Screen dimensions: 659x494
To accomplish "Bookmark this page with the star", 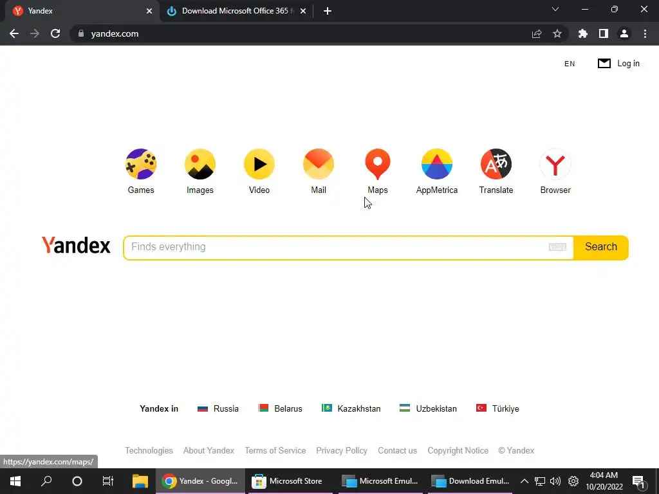I will 557,33.
